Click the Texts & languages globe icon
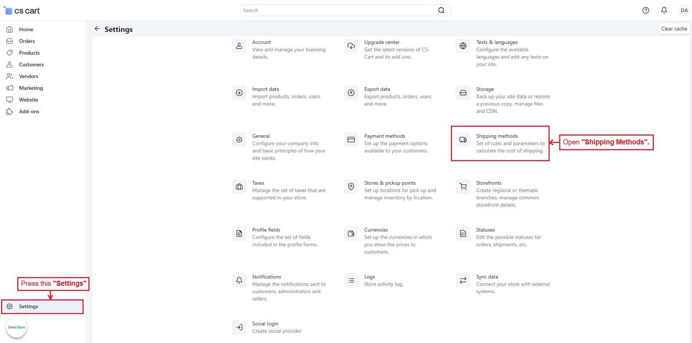Screen dimensions: 692x343 (463, 46)
